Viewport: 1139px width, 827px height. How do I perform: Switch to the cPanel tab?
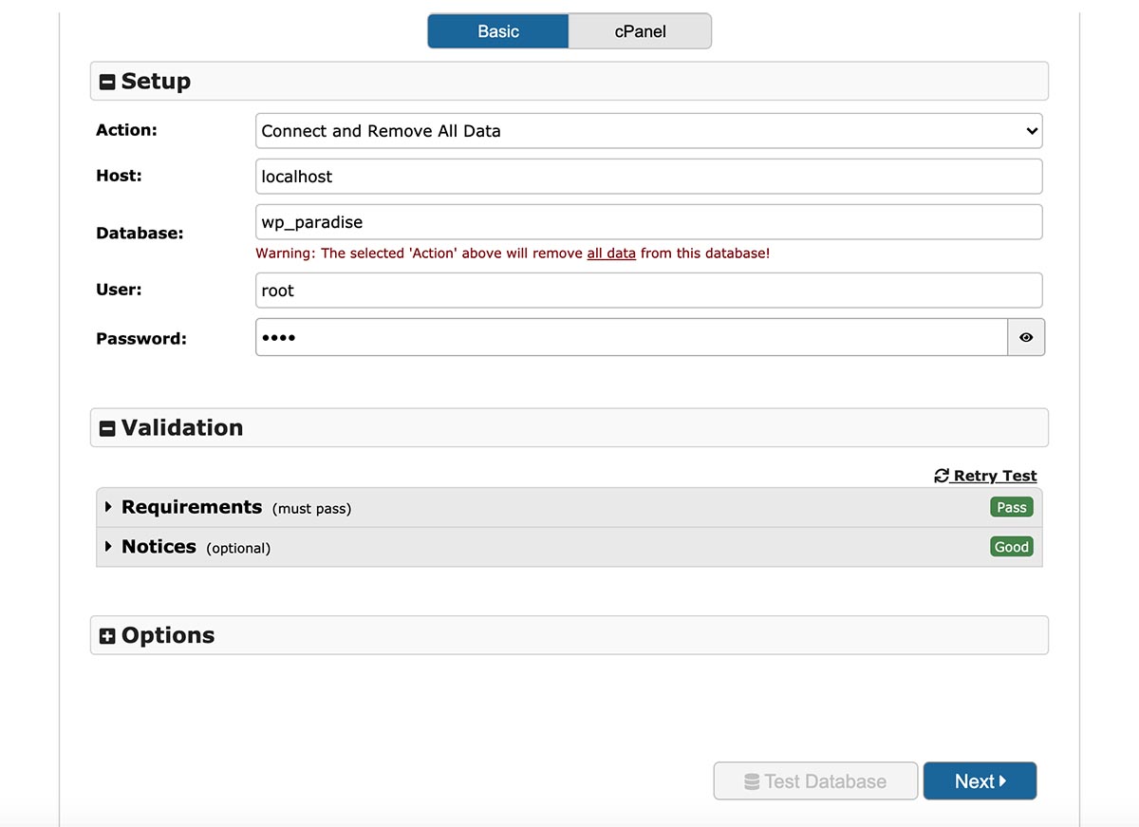click(x=640, y=31)
